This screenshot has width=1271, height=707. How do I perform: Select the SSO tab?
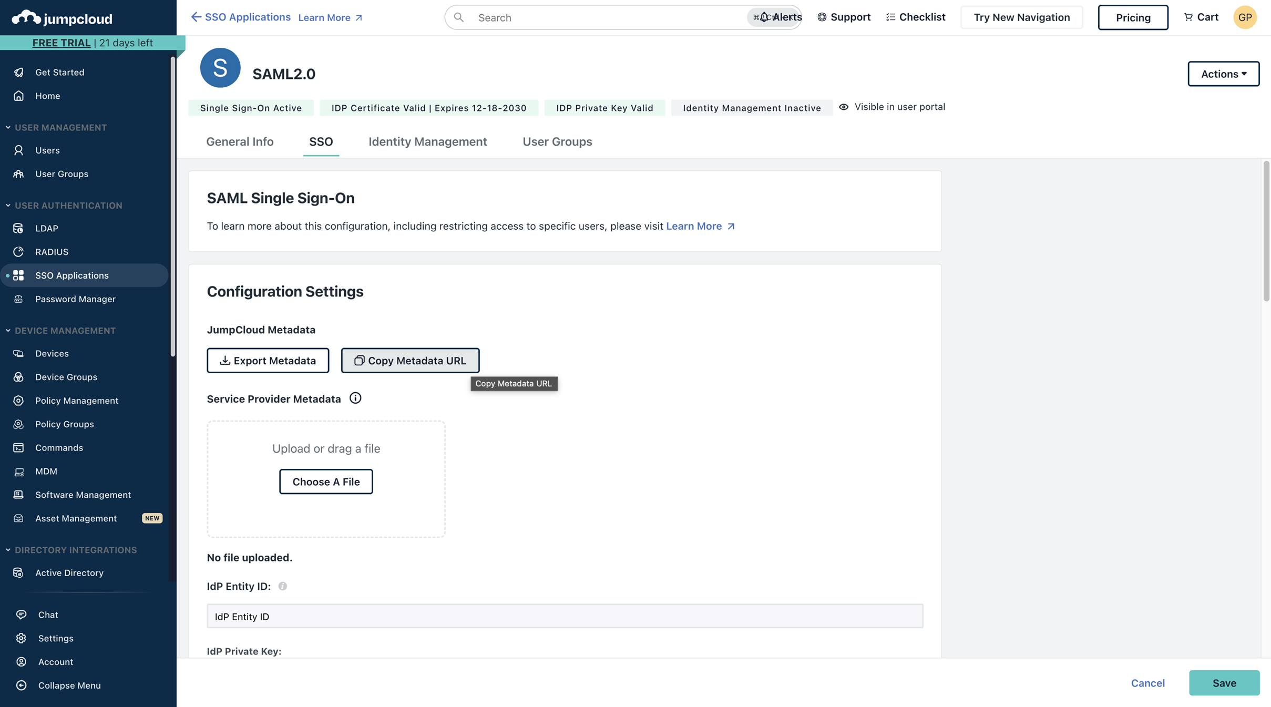(x=321, y=141)
